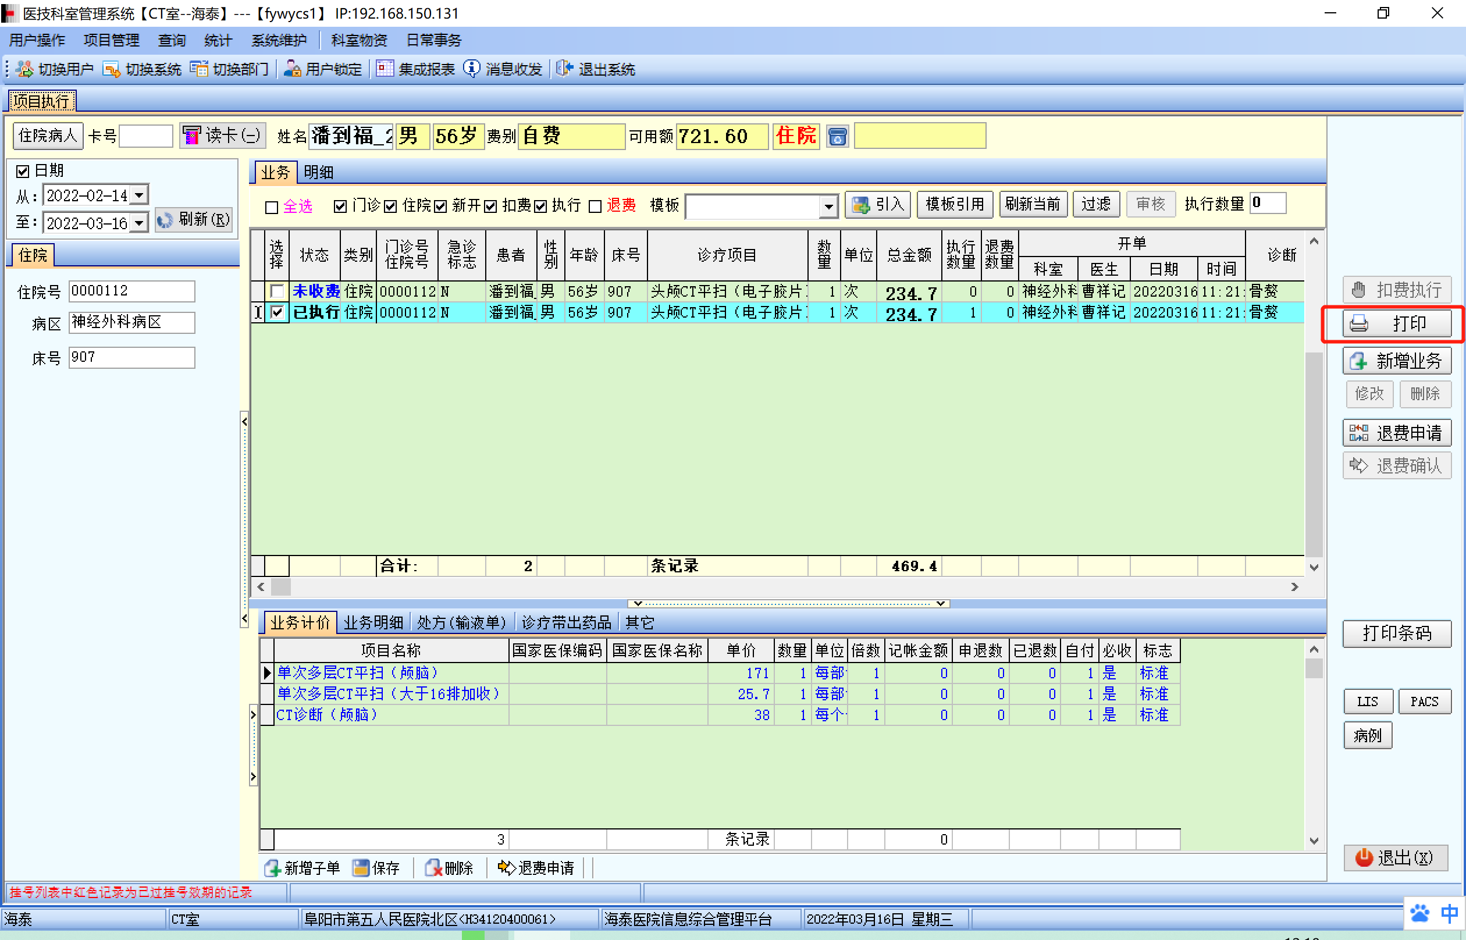Click the 住院号 input field

(131, 291)
